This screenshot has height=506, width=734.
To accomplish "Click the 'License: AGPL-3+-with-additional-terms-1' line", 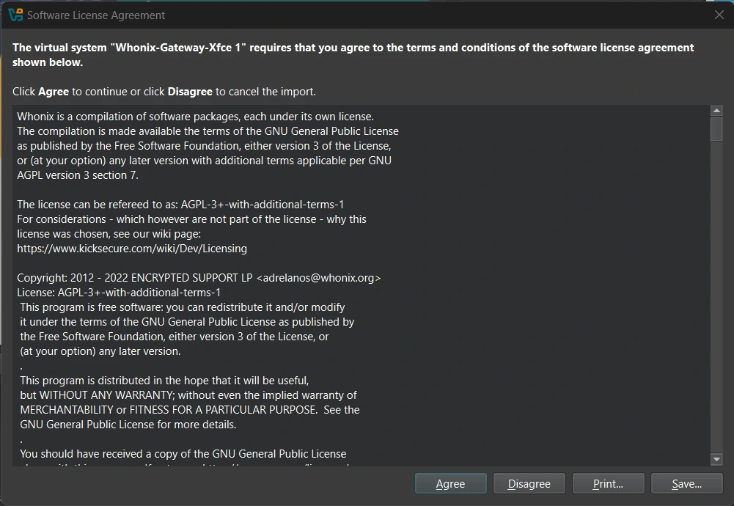I will click(x=119, y=293).
